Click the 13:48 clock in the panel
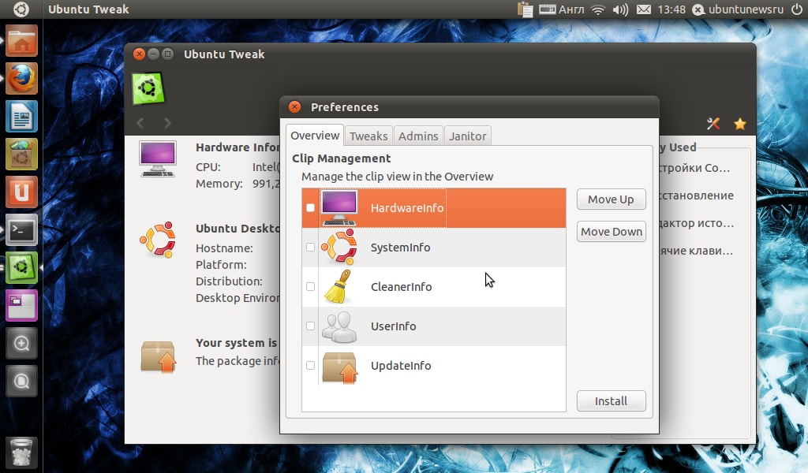Viewport: 808px width, 473px height. coord(671,9)
